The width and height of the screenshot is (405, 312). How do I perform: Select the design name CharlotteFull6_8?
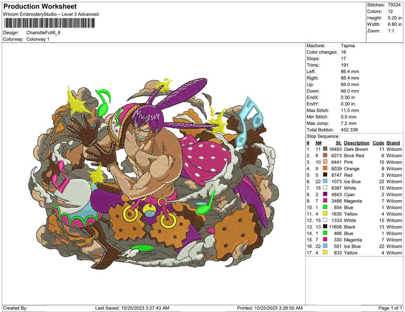coord(43,33)
